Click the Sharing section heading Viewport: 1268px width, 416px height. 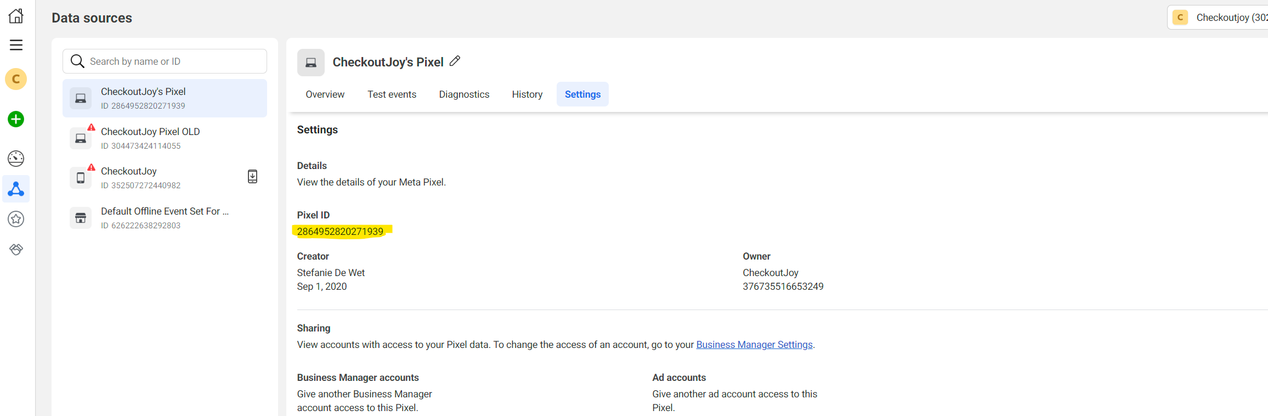(314, 328)
